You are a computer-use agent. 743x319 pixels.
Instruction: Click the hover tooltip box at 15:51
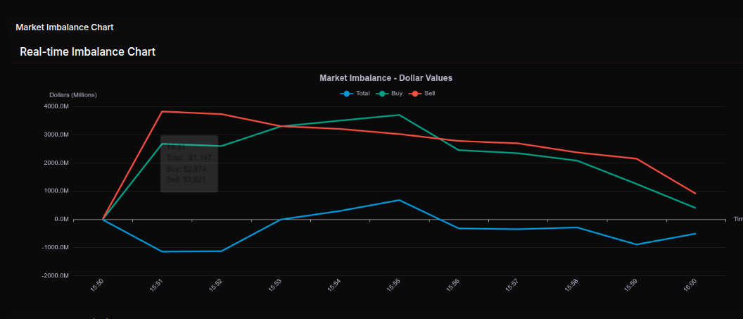coord(189,163)
